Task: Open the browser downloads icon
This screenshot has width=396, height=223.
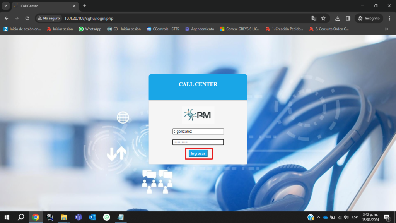Action: [x=338, y=18]
